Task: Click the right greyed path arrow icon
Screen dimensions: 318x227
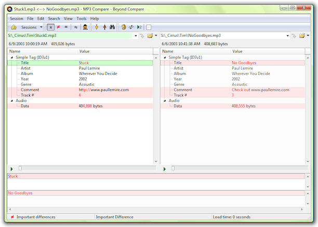Action: coord(294,36)
